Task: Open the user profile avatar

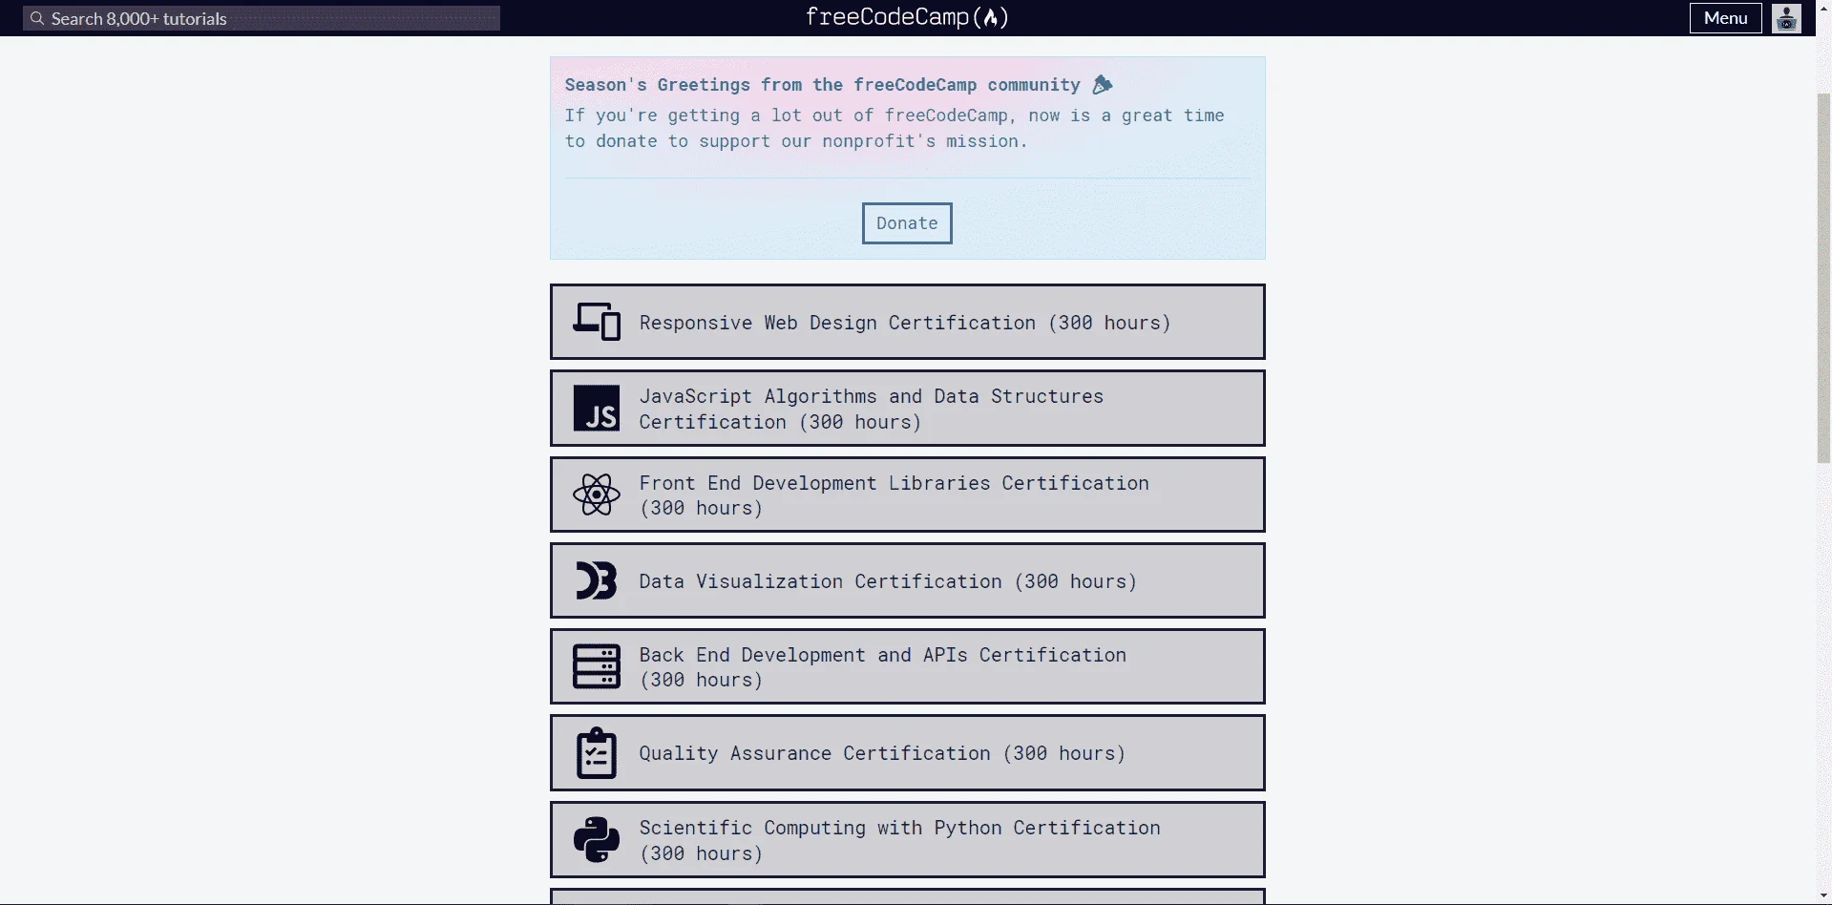Action: click(1786, 18)
